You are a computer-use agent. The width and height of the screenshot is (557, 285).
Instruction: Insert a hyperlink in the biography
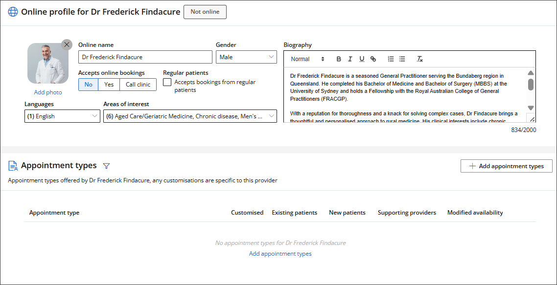pyautogui.click(x=373, y=59)
